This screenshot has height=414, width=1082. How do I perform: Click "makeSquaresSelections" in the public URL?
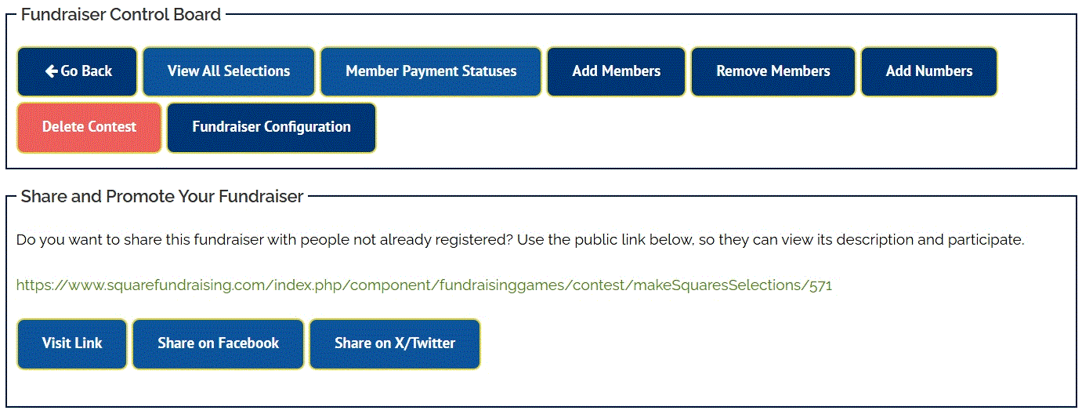726,285
